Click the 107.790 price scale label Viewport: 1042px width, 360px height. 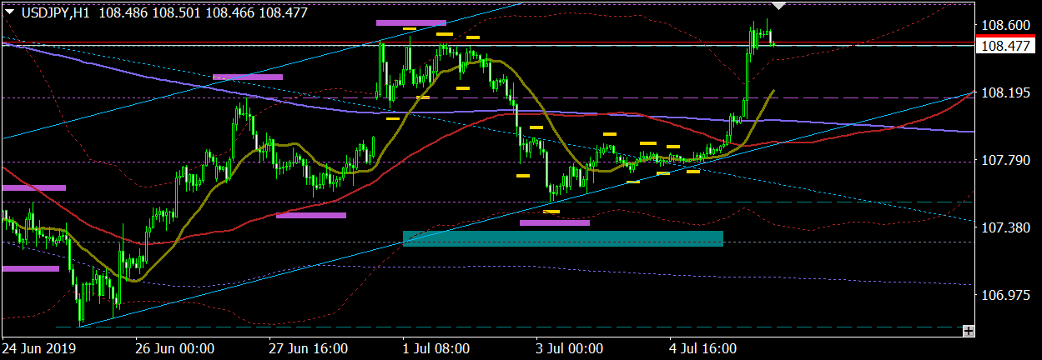click(x=1005, y=160)
